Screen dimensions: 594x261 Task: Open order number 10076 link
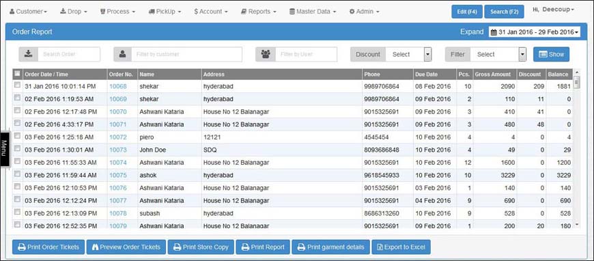[x=118, y=188]
